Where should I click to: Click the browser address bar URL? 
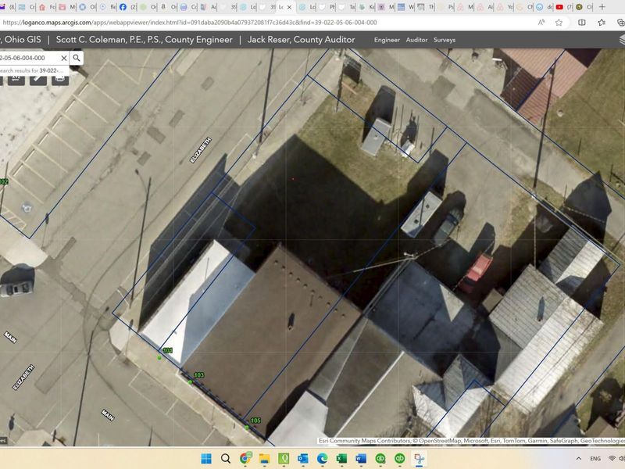coord(189,23)
